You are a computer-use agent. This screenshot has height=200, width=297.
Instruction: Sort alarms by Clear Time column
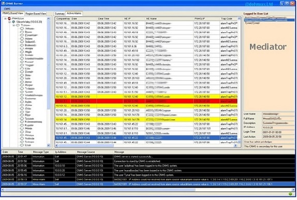pyautogui.click(x=110, y=19)
